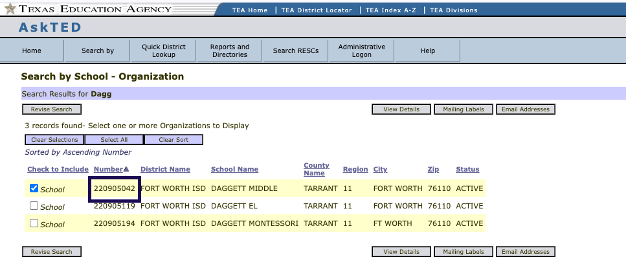The image size is (626, 270).
Task: Open Reports and Directories menu
Action: click(x=230, y=51)
